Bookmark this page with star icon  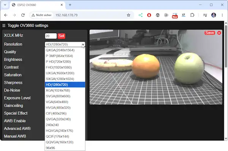point(128,15)
